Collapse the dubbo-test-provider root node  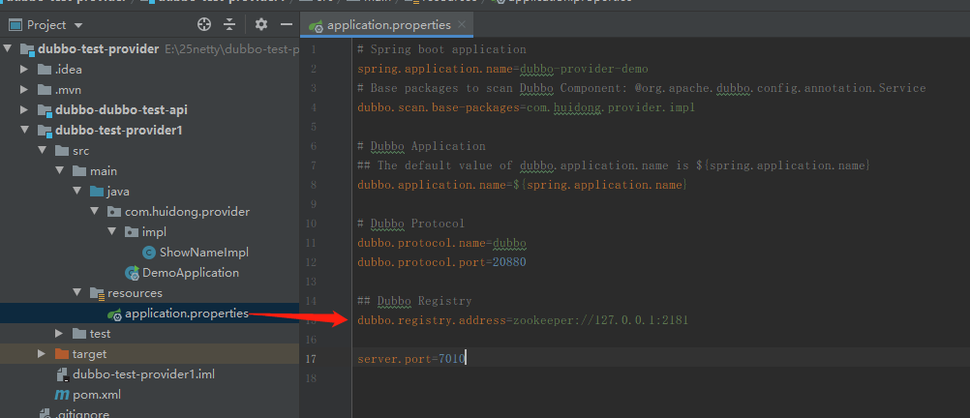(x=8, y=48)
